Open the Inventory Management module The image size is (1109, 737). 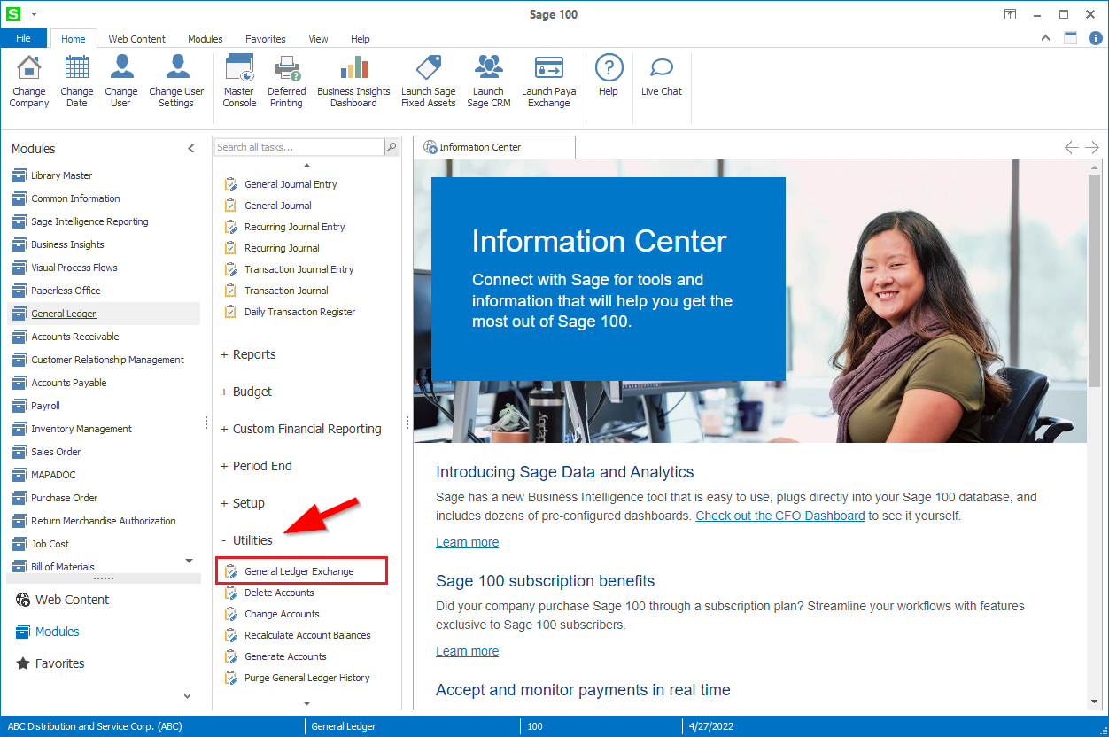click(72, 429)
